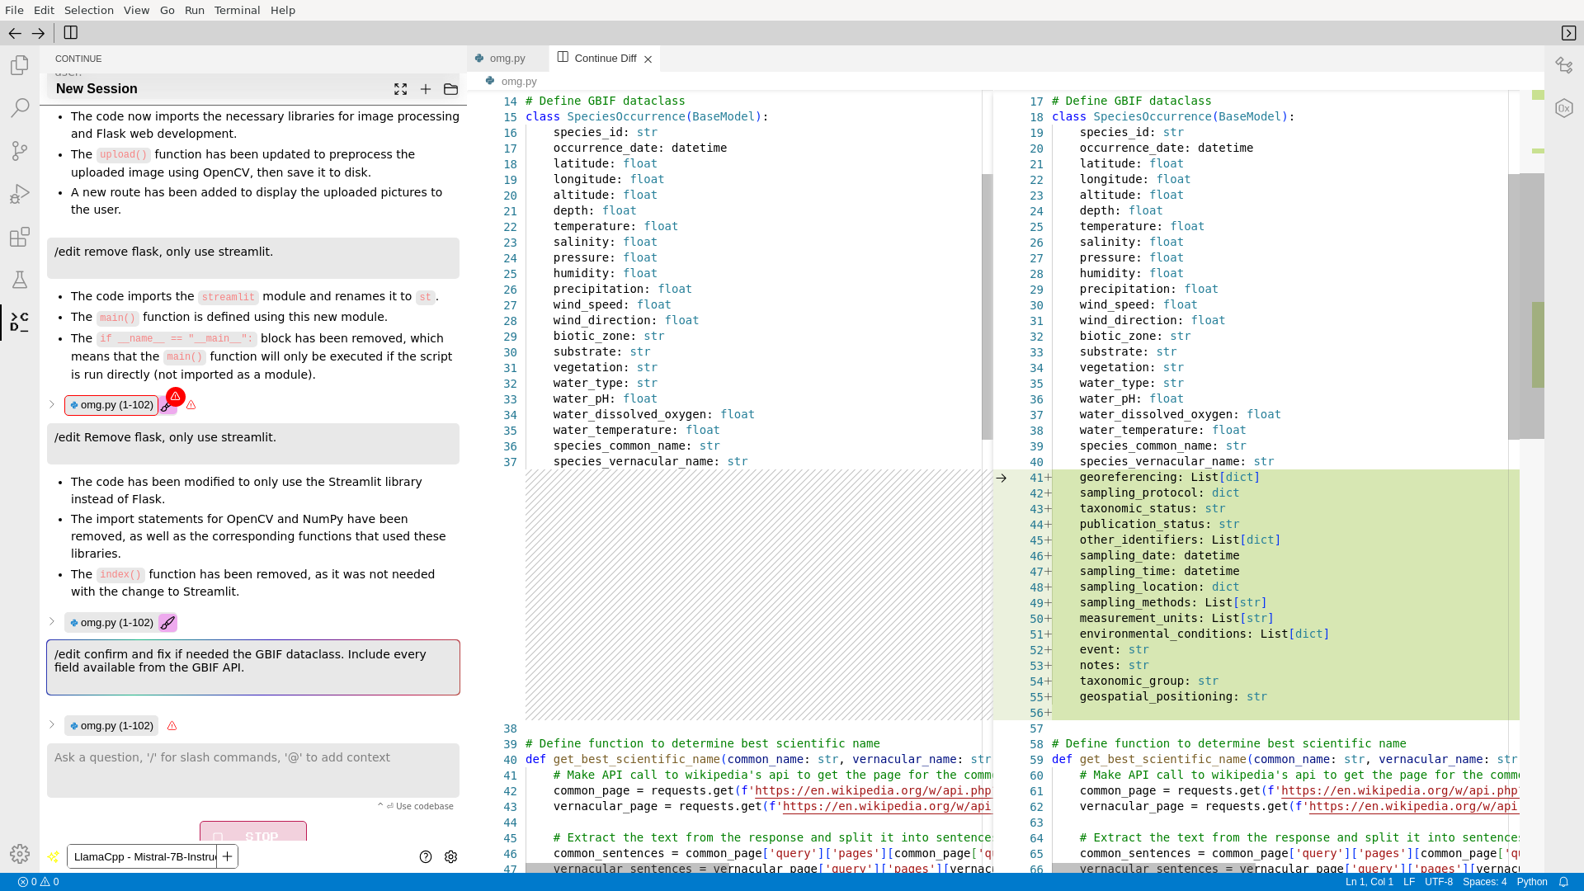Click the paintbrush icon beside second omg.py chip
Viewport: 1584px width, 891px height.
pos(167,623)
